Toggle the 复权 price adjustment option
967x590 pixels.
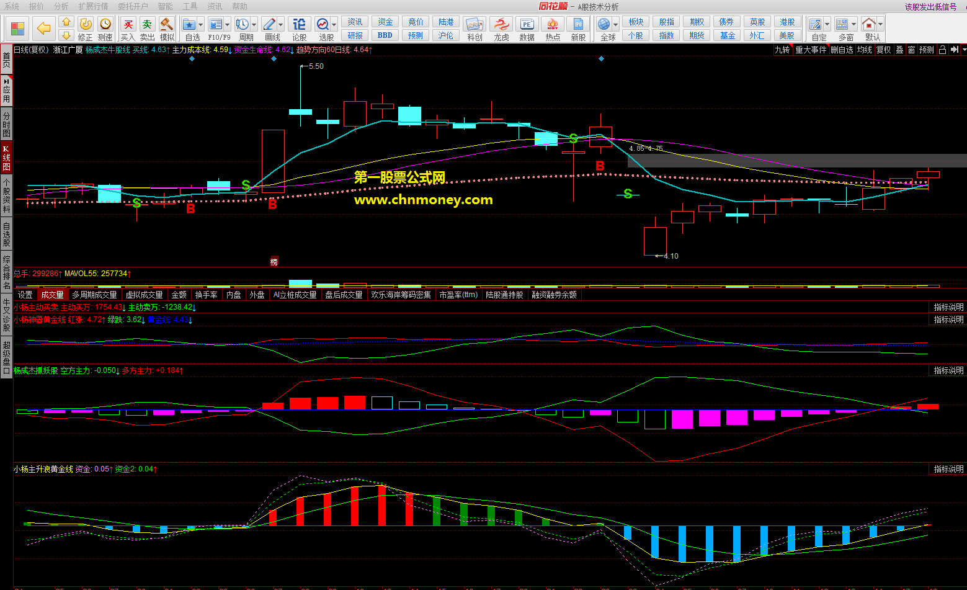[x=884, y=50]
